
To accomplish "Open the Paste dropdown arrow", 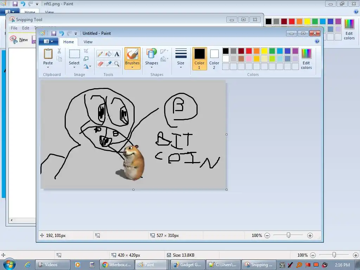I will coord(48,67).
